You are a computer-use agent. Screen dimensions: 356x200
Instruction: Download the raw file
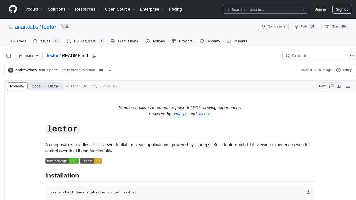tap(338, 86)
